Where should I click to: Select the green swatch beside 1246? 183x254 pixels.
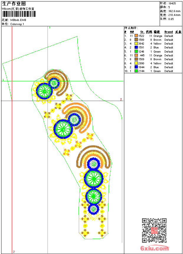tap(136, 51)
